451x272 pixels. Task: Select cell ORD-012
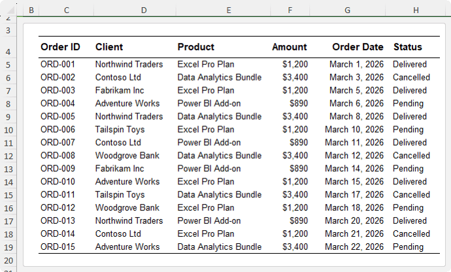point(58,207)
